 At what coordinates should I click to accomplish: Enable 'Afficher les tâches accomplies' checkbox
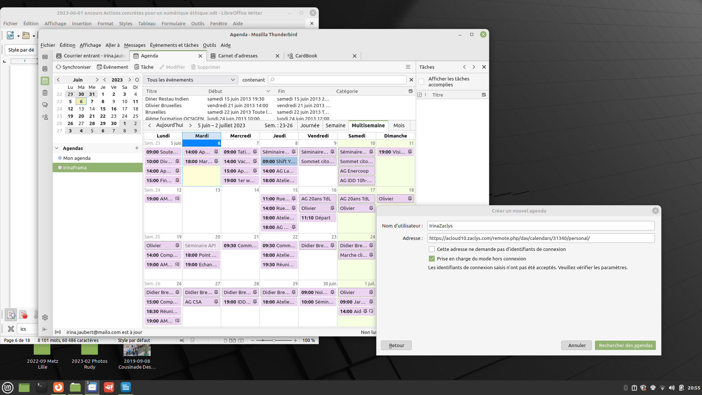coord(421,82)
